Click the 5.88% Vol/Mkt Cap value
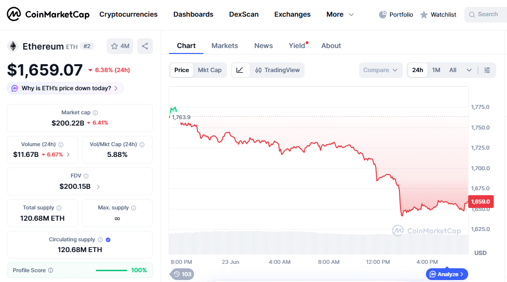 click(117, 154)
